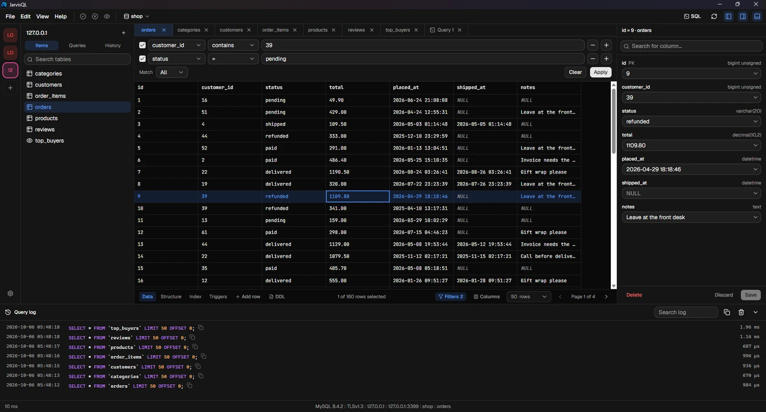The image size is (766, 412).
Task: Open the Queries sidebar tab
Action: coord(77,46)
